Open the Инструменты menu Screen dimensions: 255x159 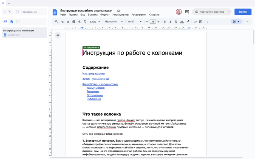(x=121, y=14)
